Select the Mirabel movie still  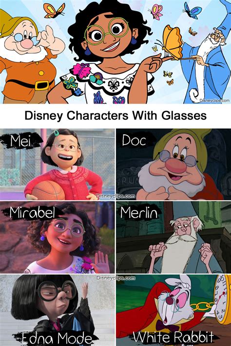click(58, 237)
